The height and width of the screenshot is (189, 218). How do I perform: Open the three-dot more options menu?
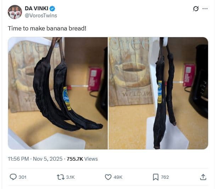(205, 8)
